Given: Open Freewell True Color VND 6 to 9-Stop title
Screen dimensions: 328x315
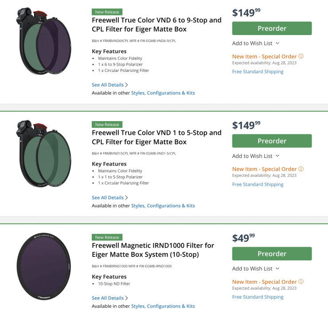Looking at the screenshot, I should [x=156, y=25].
